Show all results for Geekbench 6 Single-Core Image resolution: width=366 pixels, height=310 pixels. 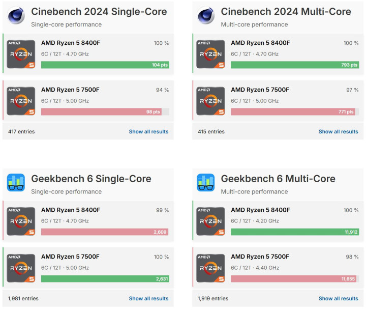148,299
